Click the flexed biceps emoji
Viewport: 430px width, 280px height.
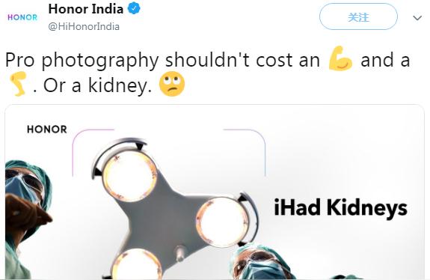point(340,58)
